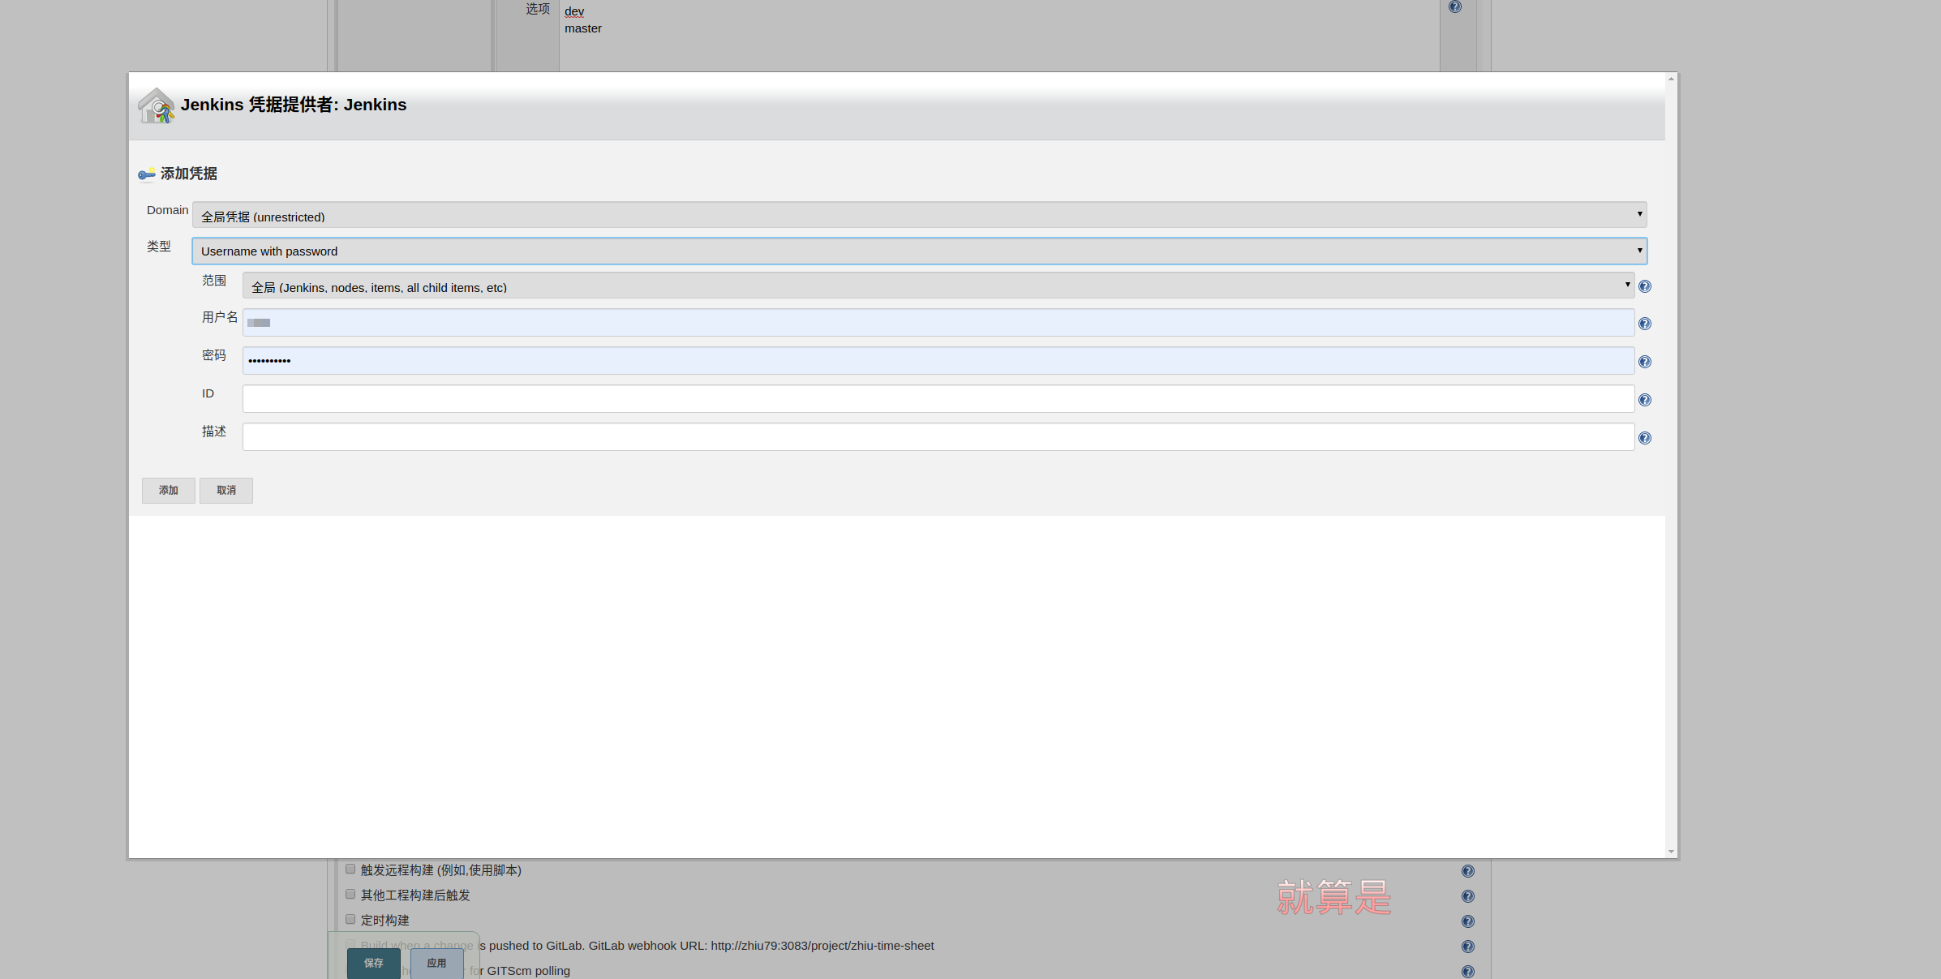Click the 添加凭据 heading text
Viewport: 1941px width, 979px height.
click(189, 174)
